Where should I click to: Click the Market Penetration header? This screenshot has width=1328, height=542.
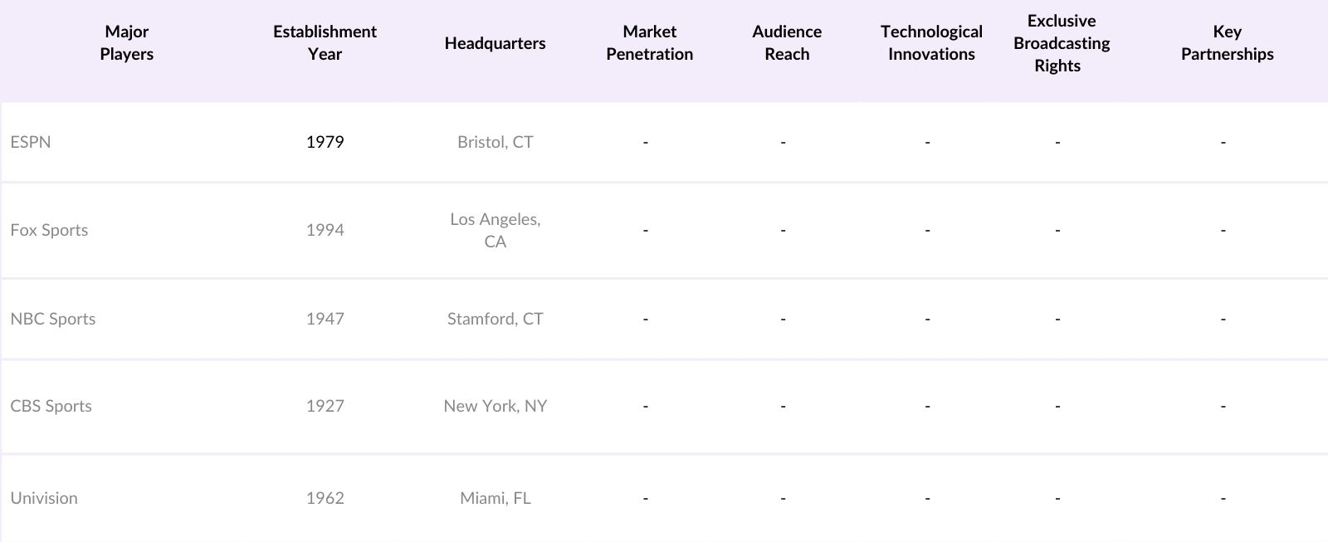(649, 43)
